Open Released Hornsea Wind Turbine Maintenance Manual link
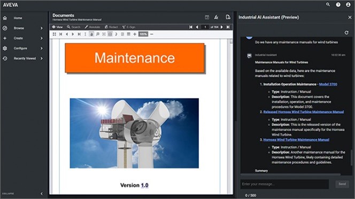Viewport: 355px width, 199px height. click(x=303, y=112)
